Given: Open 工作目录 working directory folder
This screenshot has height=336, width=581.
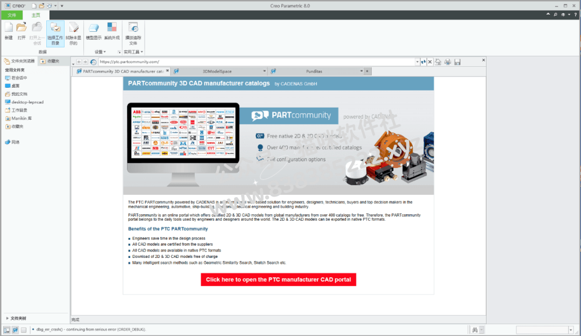Looking at the screenshot, I should (16, 110).
